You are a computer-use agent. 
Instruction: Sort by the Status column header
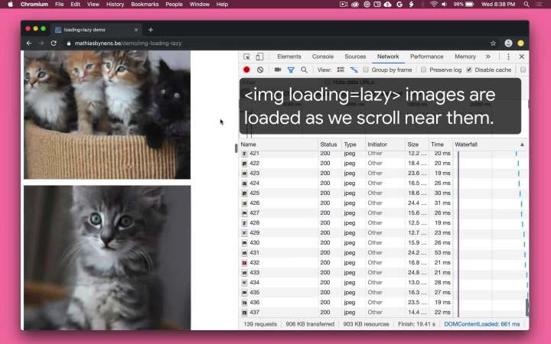(x=329, y=144)
